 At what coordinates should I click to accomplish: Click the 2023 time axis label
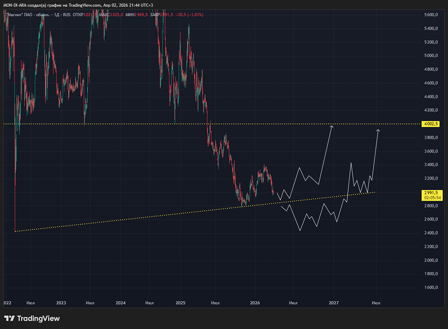point(61,303)
